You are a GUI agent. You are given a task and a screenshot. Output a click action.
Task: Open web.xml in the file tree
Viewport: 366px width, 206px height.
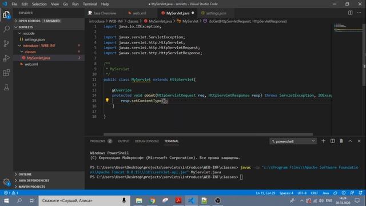point(49,64)
